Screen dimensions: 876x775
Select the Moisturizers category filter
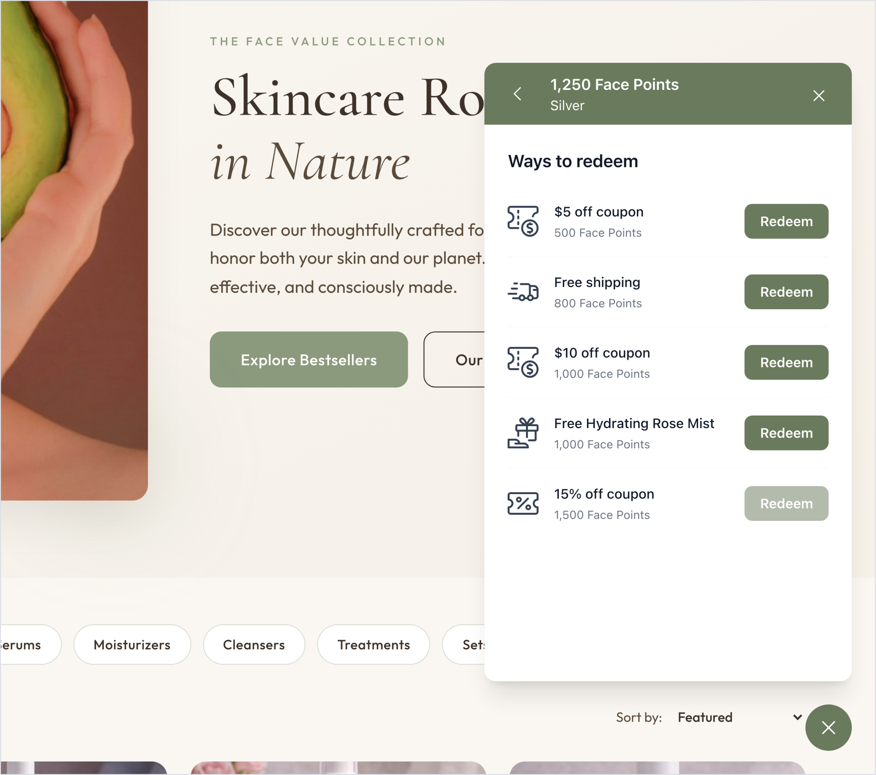pos(132,645)
